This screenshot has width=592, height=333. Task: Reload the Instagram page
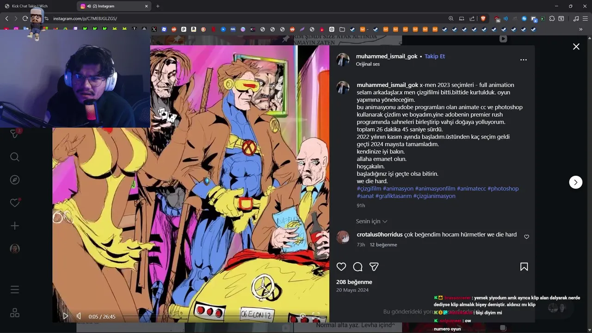[25, 18]
